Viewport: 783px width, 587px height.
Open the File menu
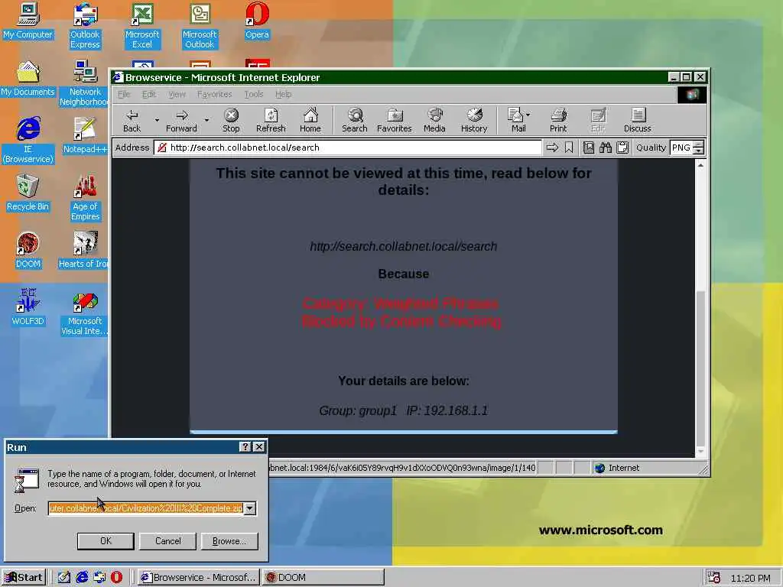click(x=124, y=94)
